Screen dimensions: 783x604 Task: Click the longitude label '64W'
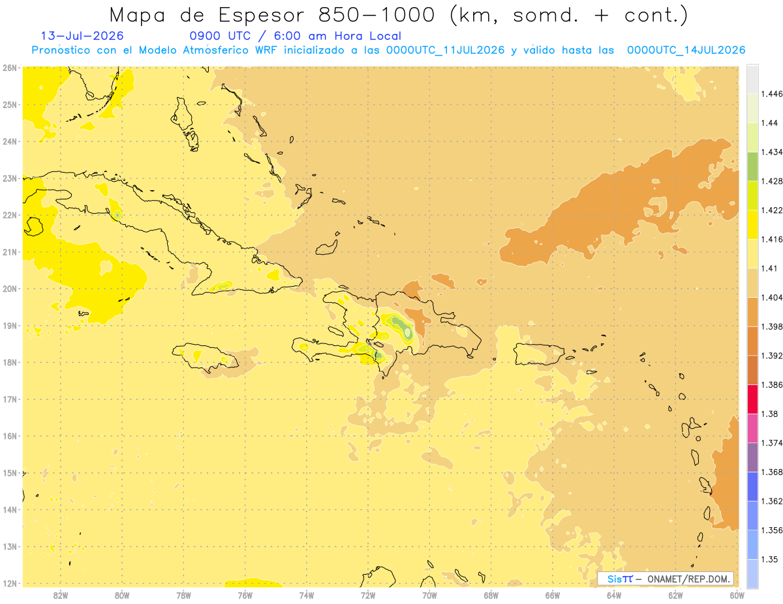tap(613, 594)
